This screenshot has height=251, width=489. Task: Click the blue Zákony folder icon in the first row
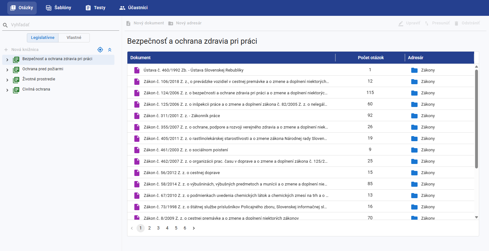point(414,70)
